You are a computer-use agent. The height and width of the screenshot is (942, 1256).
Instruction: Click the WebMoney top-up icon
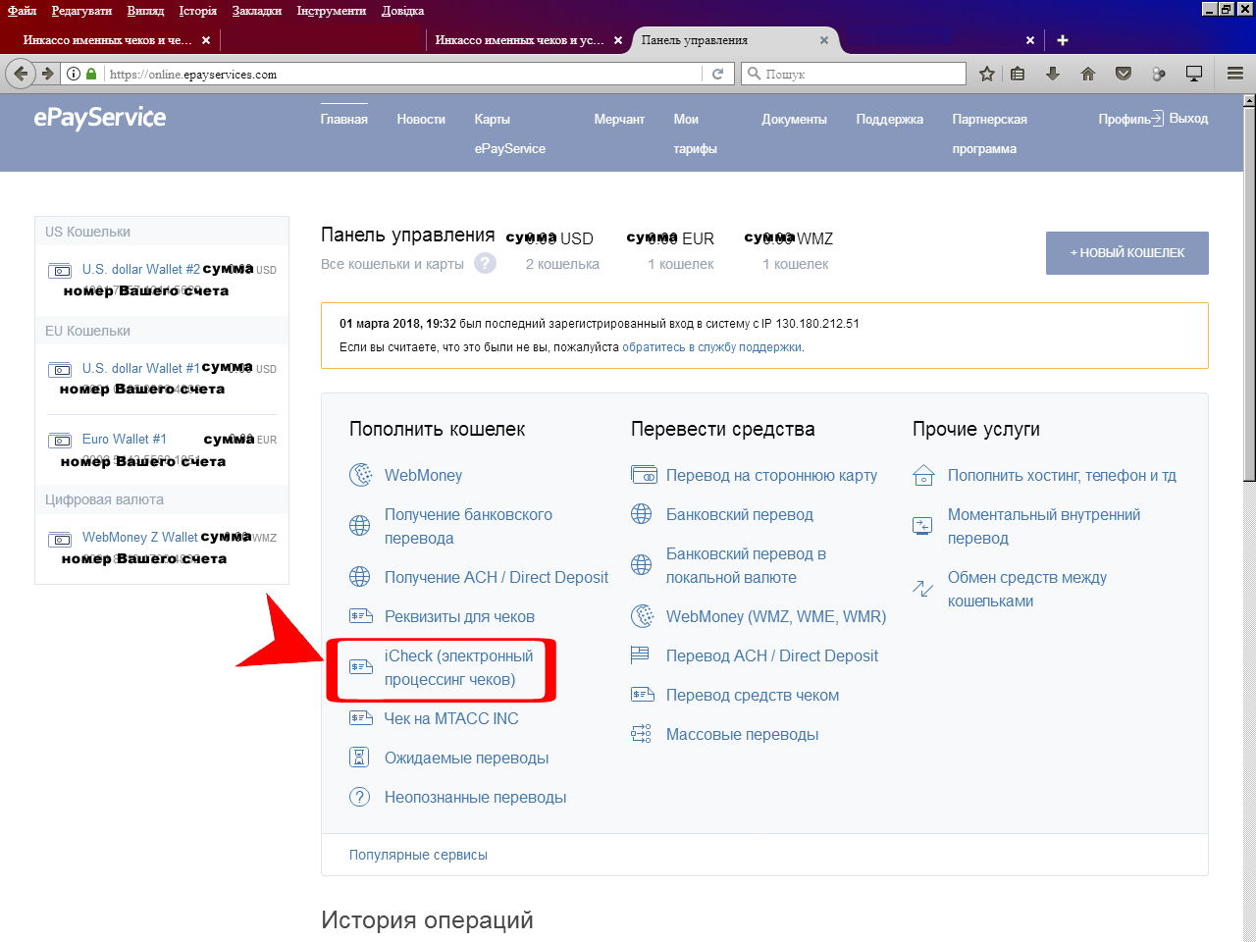click(x=360, y=475)
